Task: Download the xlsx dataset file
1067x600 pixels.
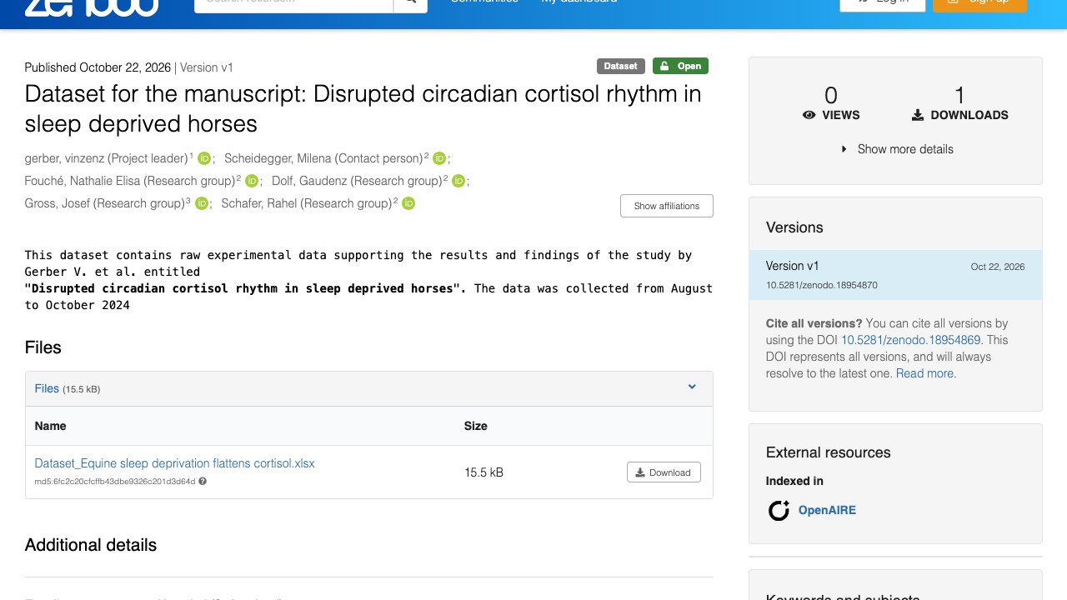Action: pos(664,472)
